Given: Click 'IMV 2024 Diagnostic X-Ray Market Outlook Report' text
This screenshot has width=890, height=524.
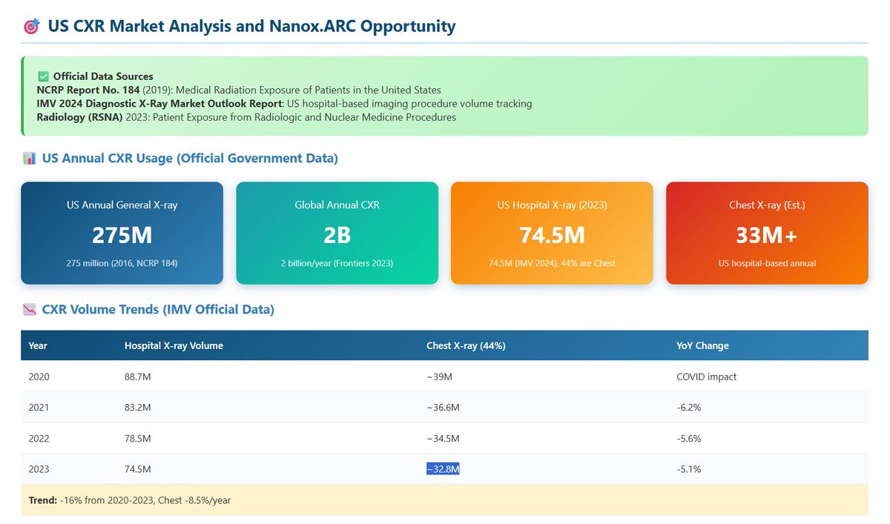Looking at the screenshot, I should click(159, 104).
